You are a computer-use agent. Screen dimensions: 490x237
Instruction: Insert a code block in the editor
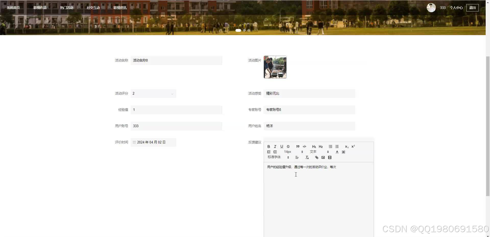coord(304,146)
